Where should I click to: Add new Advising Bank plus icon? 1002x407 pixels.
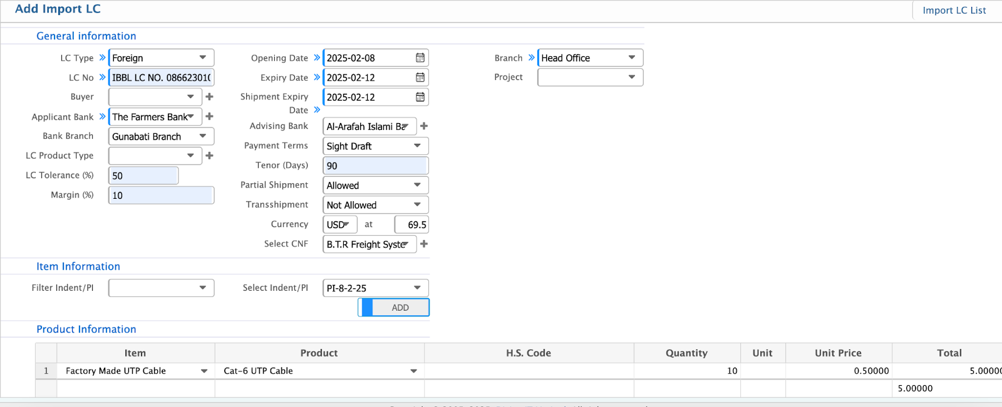click(x=424, y=126)
